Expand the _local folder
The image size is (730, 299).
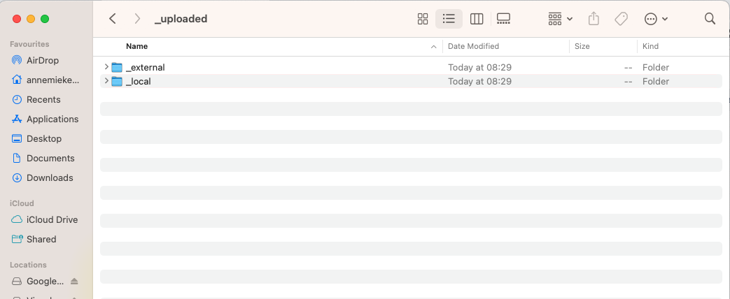coord(106,81)
